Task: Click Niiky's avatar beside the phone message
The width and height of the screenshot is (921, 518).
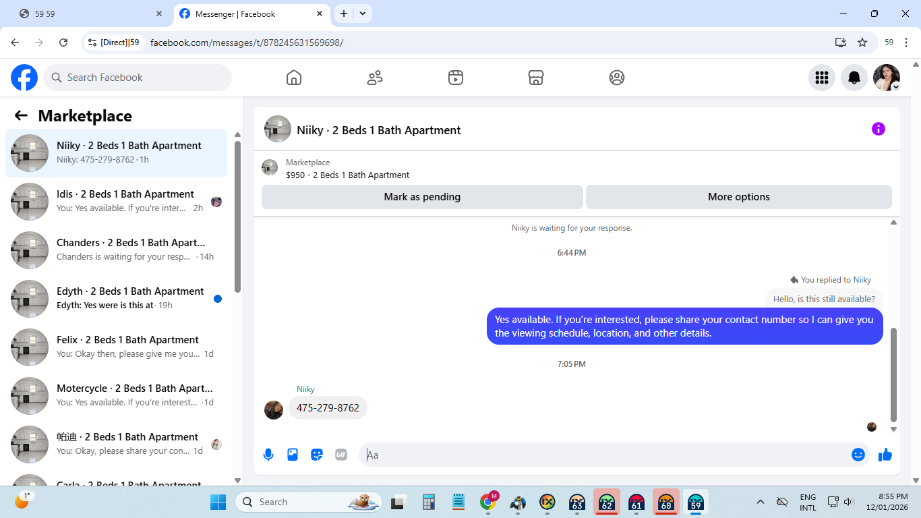Action: pos(274,410)
